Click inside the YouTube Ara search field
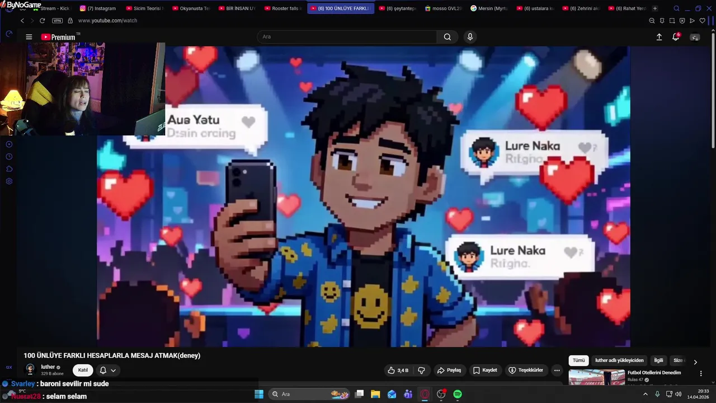This screenshot has width=716, height=403. (x=347, y=37)
